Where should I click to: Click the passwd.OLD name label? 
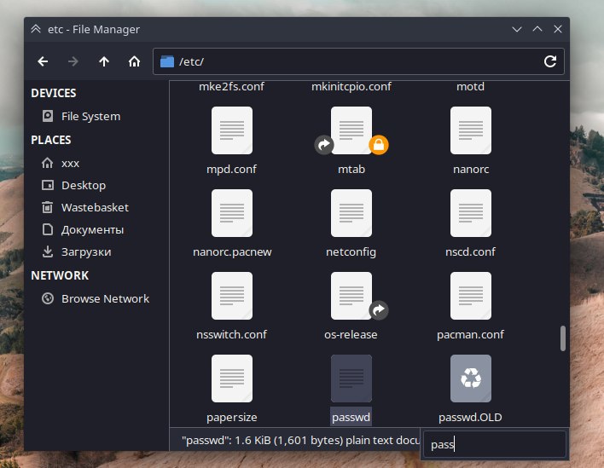[470, 417]
